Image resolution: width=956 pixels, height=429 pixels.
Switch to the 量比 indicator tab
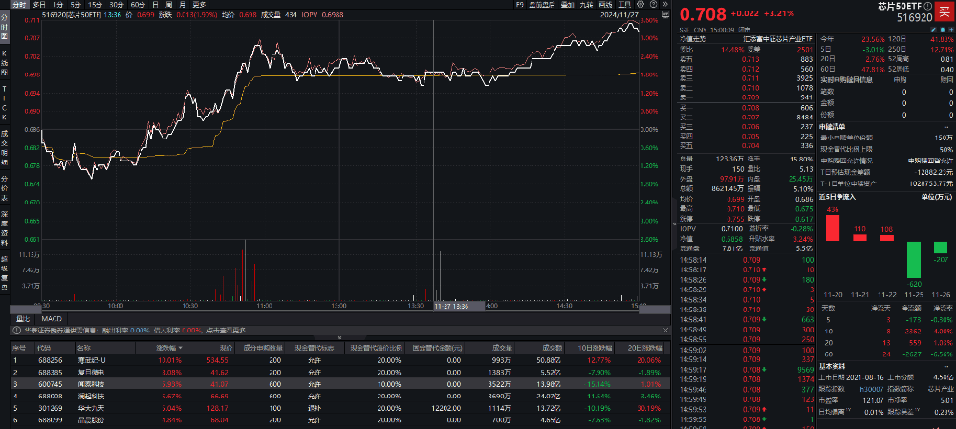tap(23, 318)
